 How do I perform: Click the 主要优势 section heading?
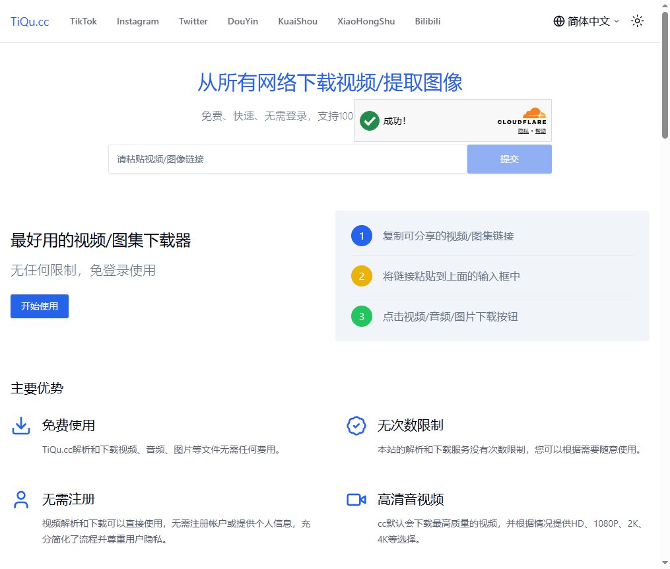(37, 388)
